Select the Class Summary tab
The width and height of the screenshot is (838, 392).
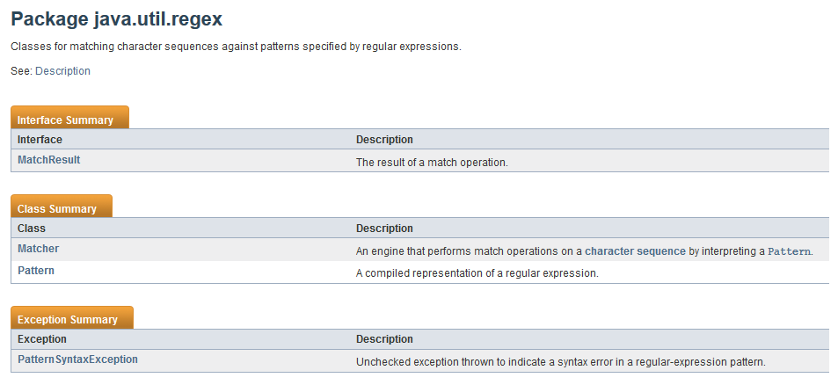(57, 209)
